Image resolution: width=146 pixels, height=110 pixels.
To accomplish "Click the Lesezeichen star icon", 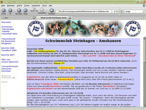I will coord(42,10).
